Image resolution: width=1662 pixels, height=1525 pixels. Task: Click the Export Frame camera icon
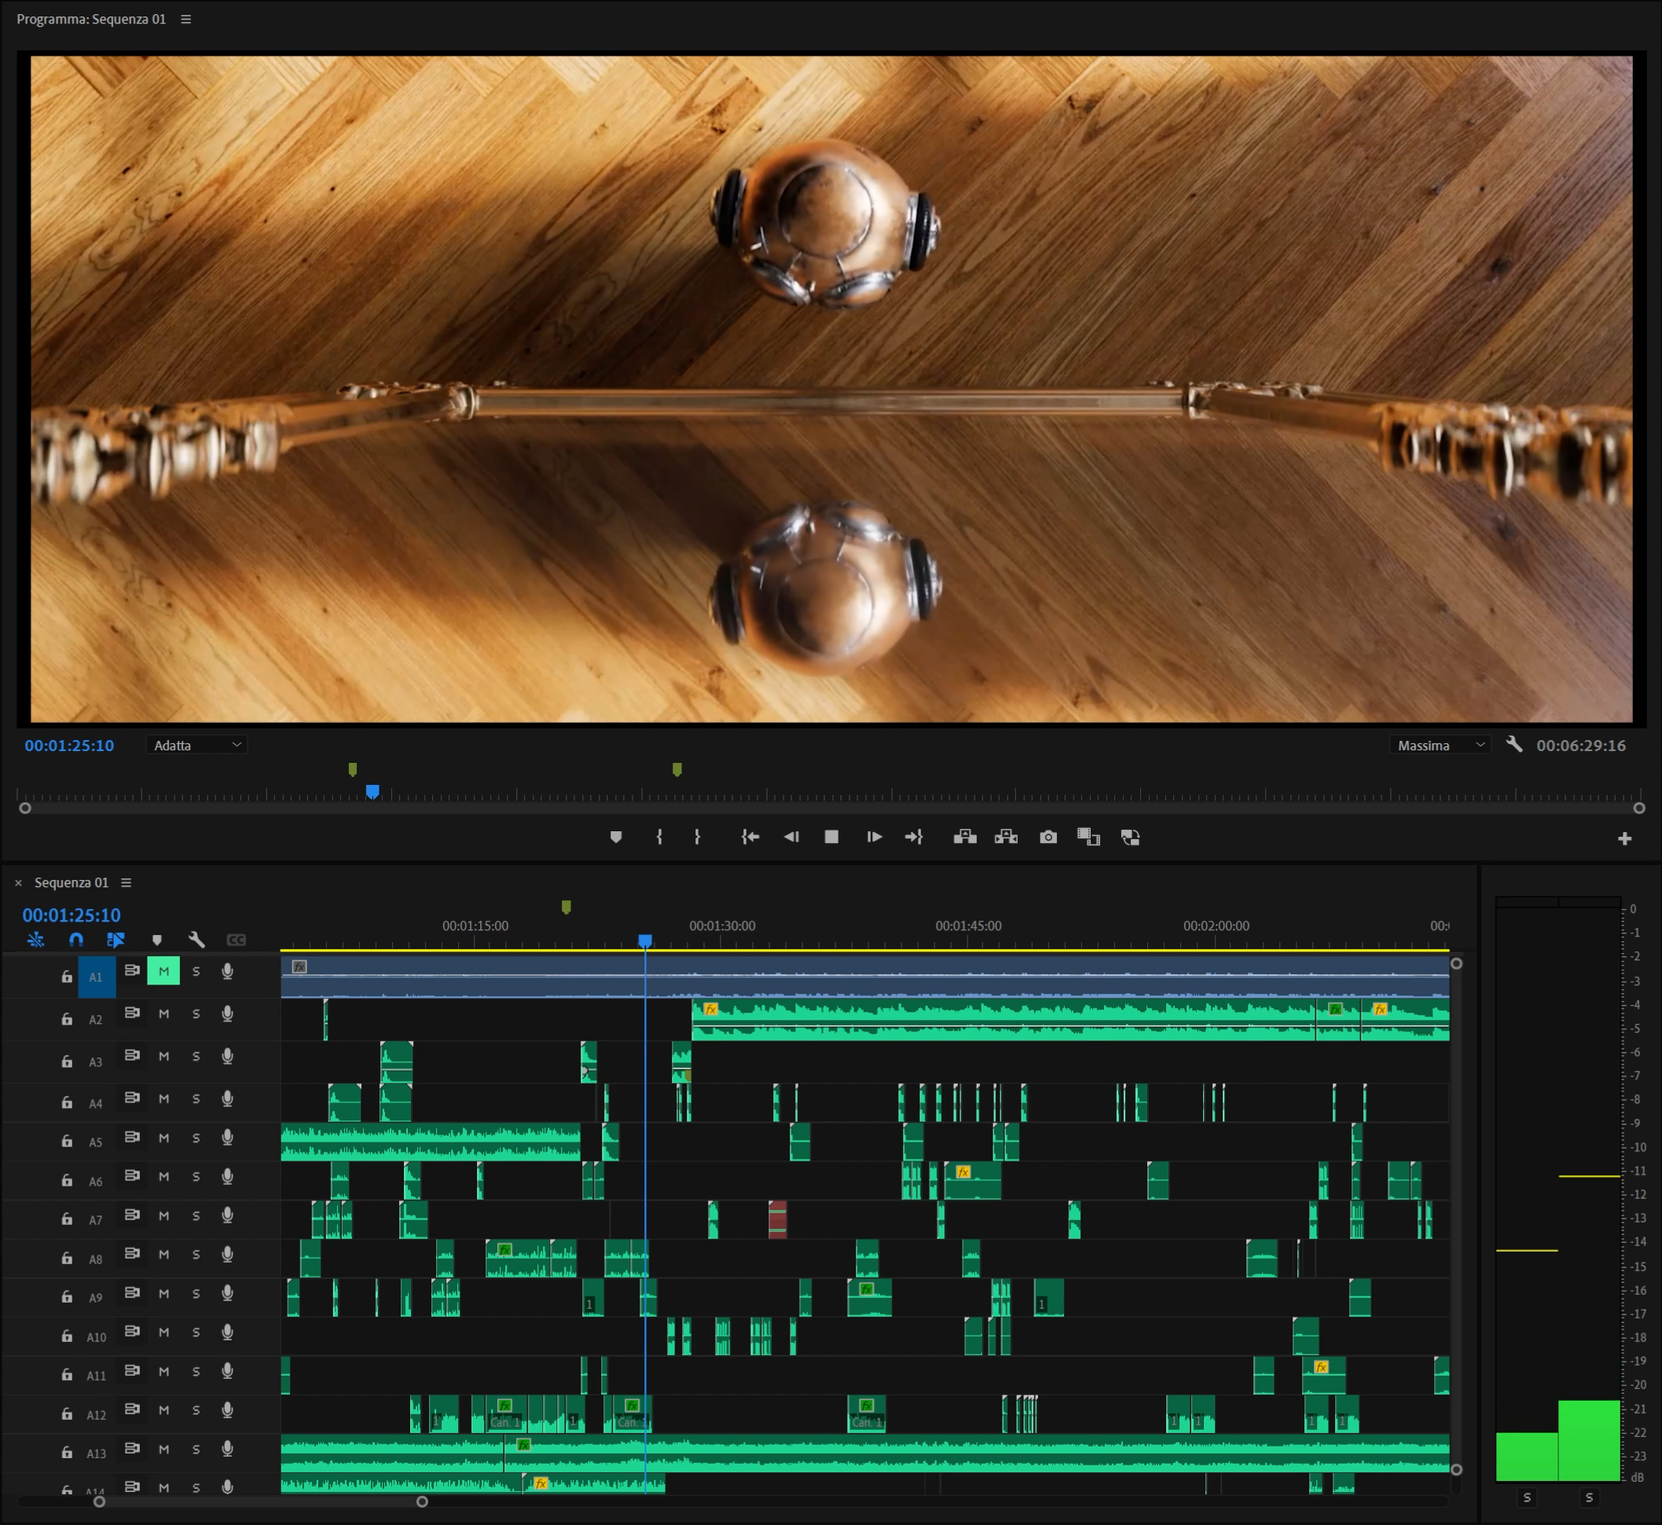(1048, 837)
